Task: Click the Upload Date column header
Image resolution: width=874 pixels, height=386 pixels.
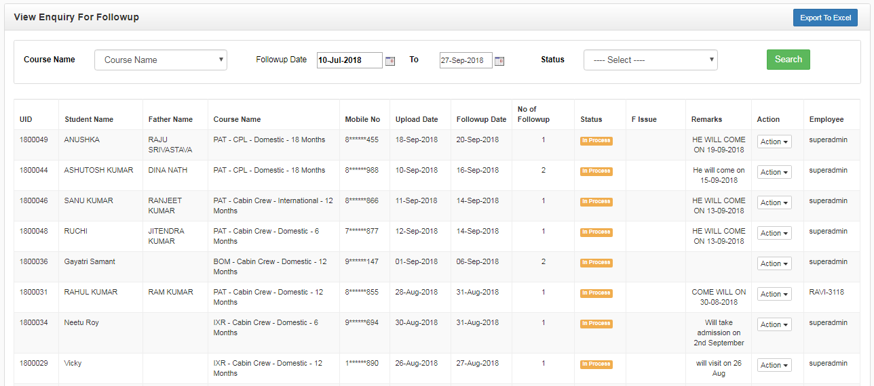Action: point(417,119)
